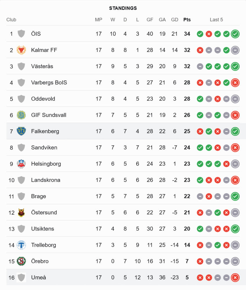Select the Utsiktens team name
The width and height of the screenshot is (246, 290).
point(42,229)
